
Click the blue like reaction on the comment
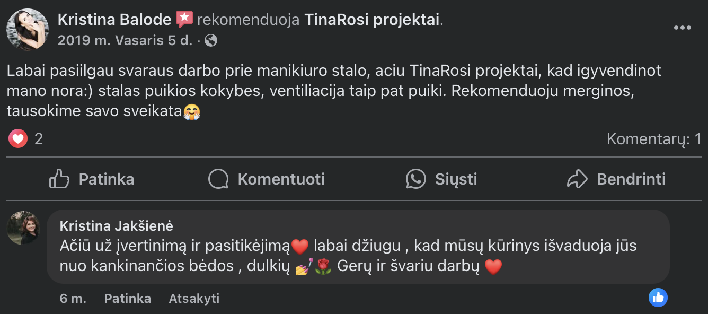(658, 298)
